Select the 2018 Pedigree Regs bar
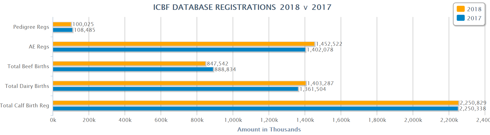Screen dimensions: 490x135 click(62, 24)
